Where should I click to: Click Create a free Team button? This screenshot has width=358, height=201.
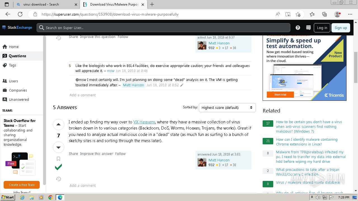pyautogui.click(x=22, y=185)
